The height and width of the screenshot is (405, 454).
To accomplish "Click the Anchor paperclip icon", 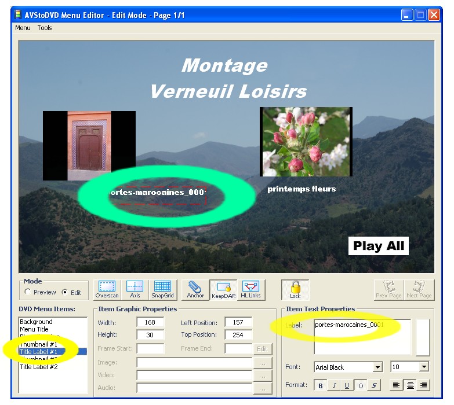I will (x=195, y=289).
